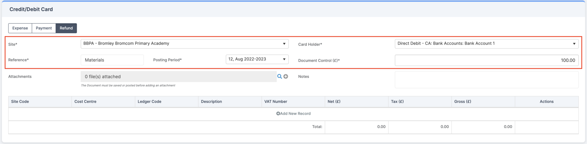The height and width of the screenshot is (144, 587).
Task: Click the attachment search magnifier icon
Action: [279, 77]
